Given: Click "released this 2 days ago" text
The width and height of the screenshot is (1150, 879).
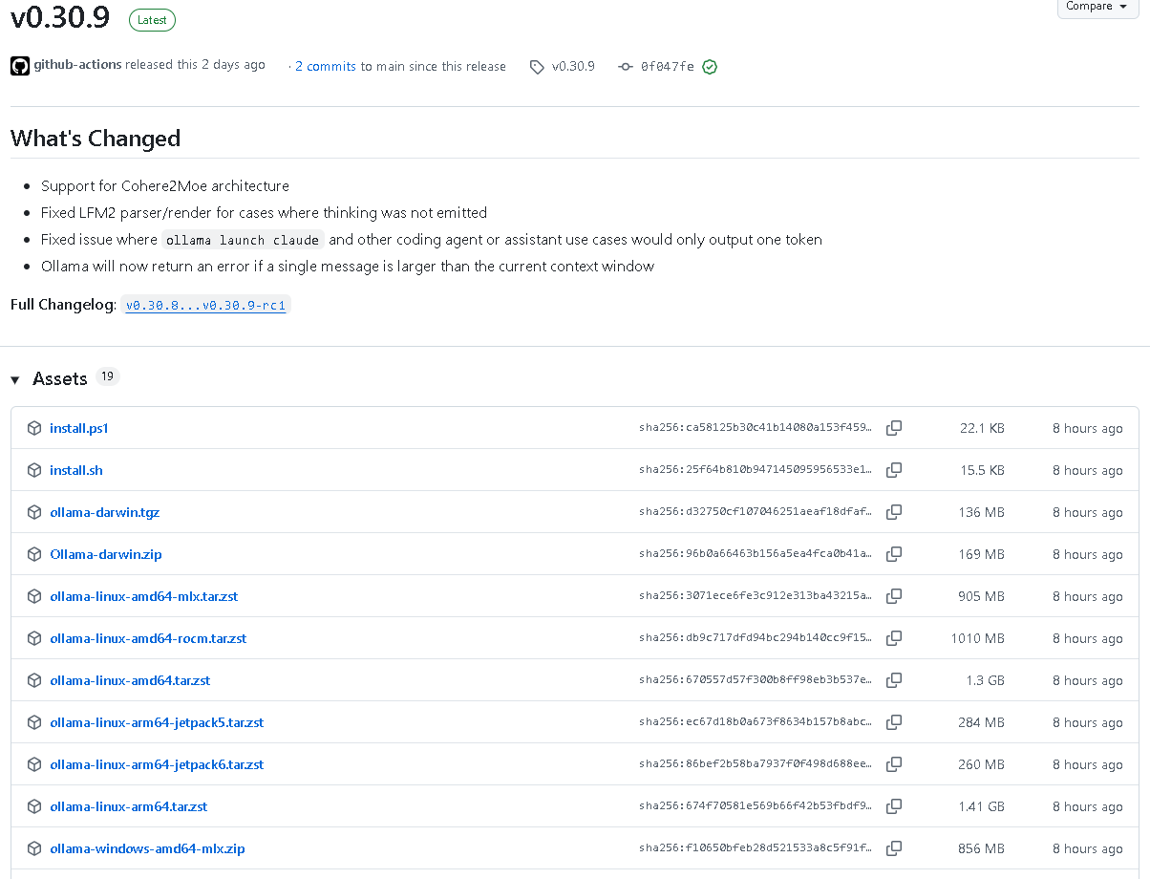Looking at the screenshot, I should point(195,65).
